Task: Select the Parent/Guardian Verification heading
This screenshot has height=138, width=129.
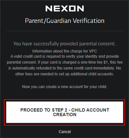Action: click(65, 21)
